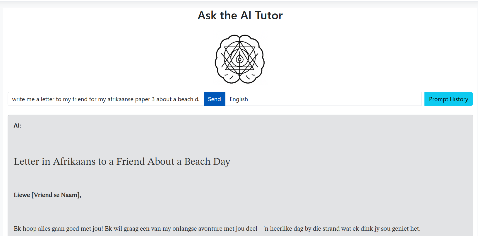Click the 'AI:' response label

click(18, 126)
